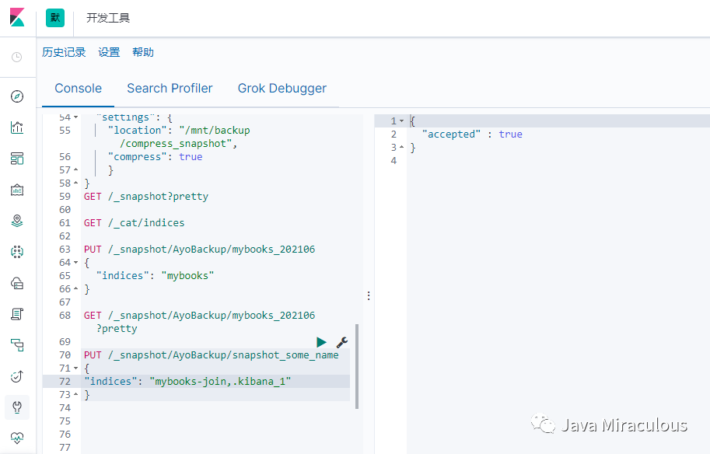Collapse the request body at line 71

pyautogui.click(x=75, y=368)
